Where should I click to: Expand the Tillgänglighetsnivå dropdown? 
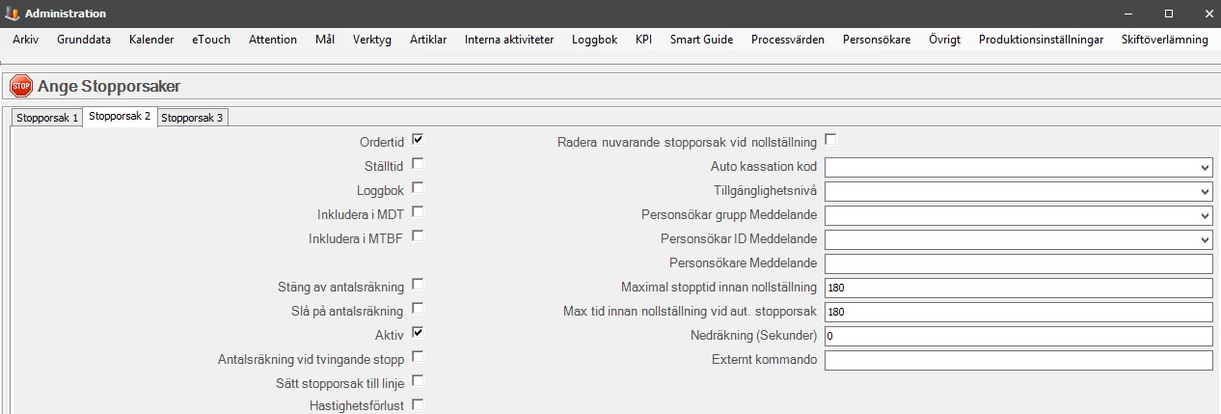tap(1018, 191)
